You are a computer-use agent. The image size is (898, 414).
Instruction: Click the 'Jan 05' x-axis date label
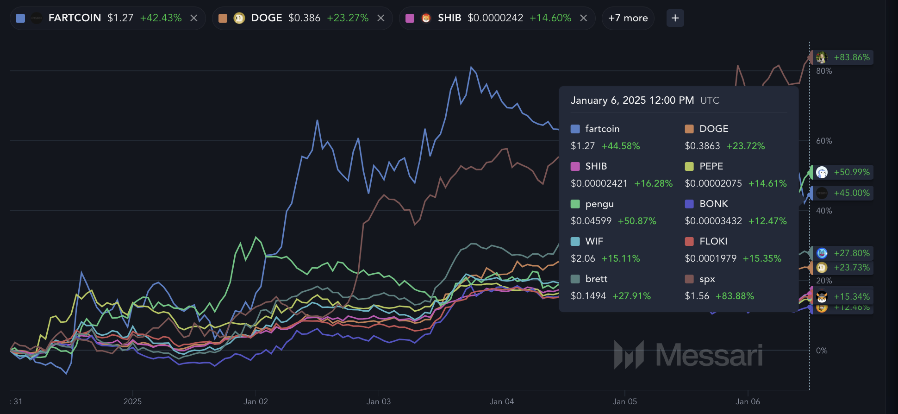point(625,401)
